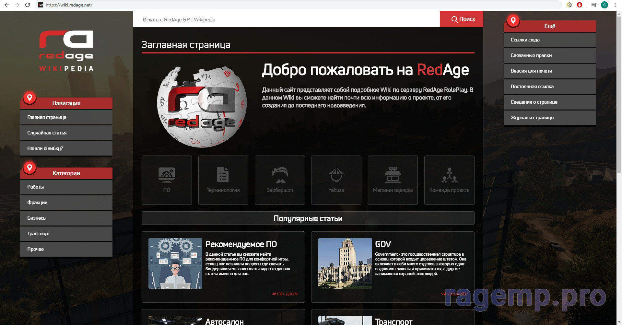Click the yellow circular extension icon
The height and width of the screenshot is (325, 622).
pos(569,5)
